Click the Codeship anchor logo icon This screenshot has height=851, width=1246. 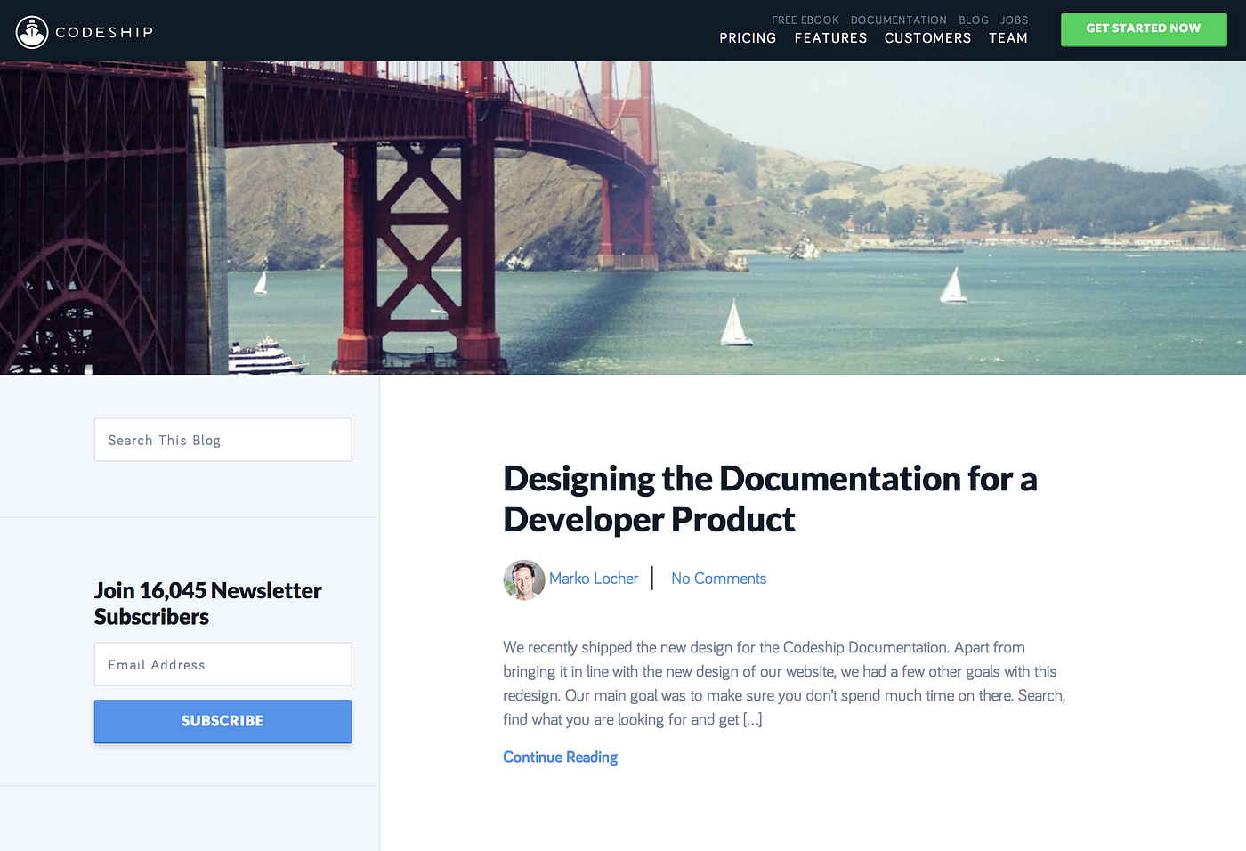coord(32,31)
